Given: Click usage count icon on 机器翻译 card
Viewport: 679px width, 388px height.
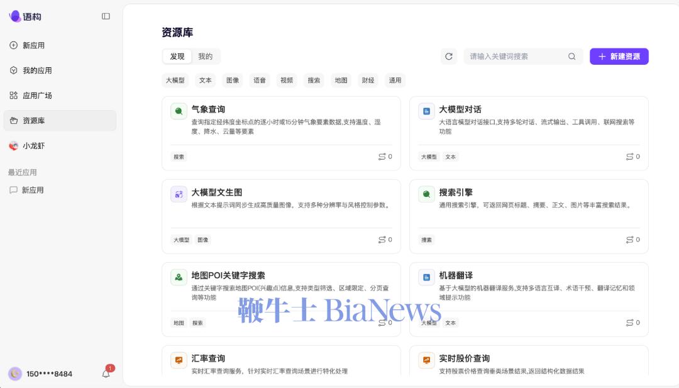Looking at the screenshot, I should pos(629,323).
